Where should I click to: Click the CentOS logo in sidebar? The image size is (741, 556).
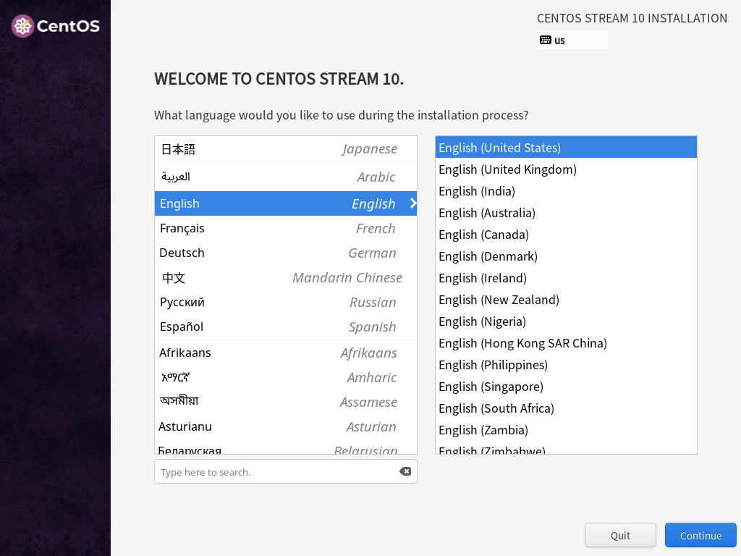click(55, 26)
